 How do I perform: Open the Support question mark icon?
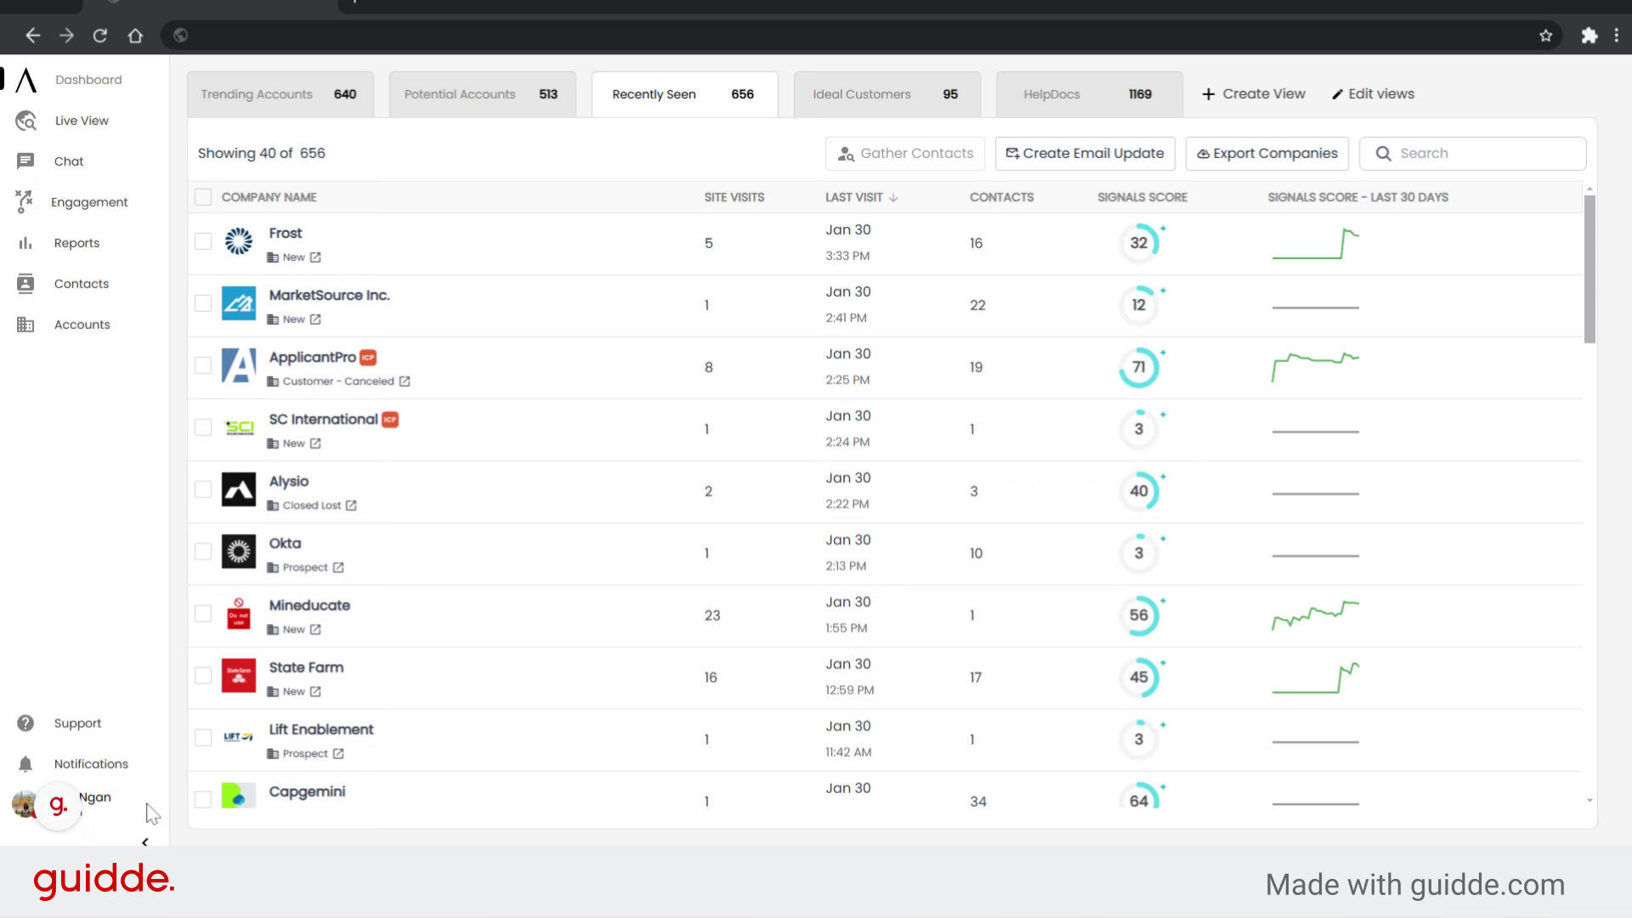pyautogui.click(x=25, y=723)
